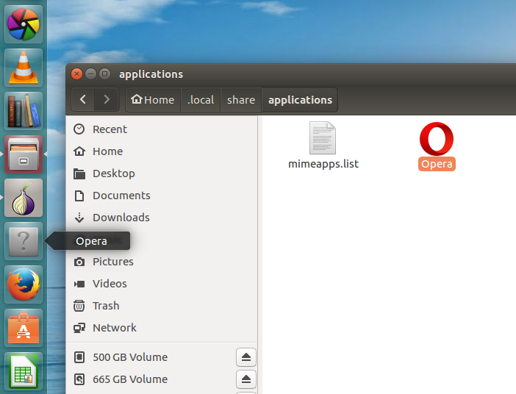Open the Files manager launcher icon

pyautogui.click(x=24, y=154)
